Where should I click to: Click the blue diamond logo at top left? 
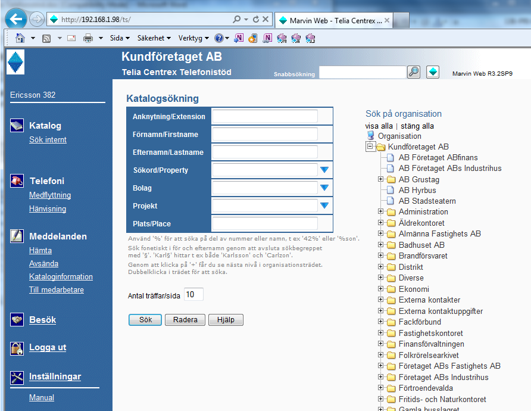click(15, 62)
